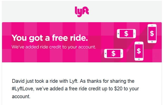Viewport: 164px width, 105px height.
Task: Click the "We've added ride credit" subheading
Action: click(x=54, y=47)
